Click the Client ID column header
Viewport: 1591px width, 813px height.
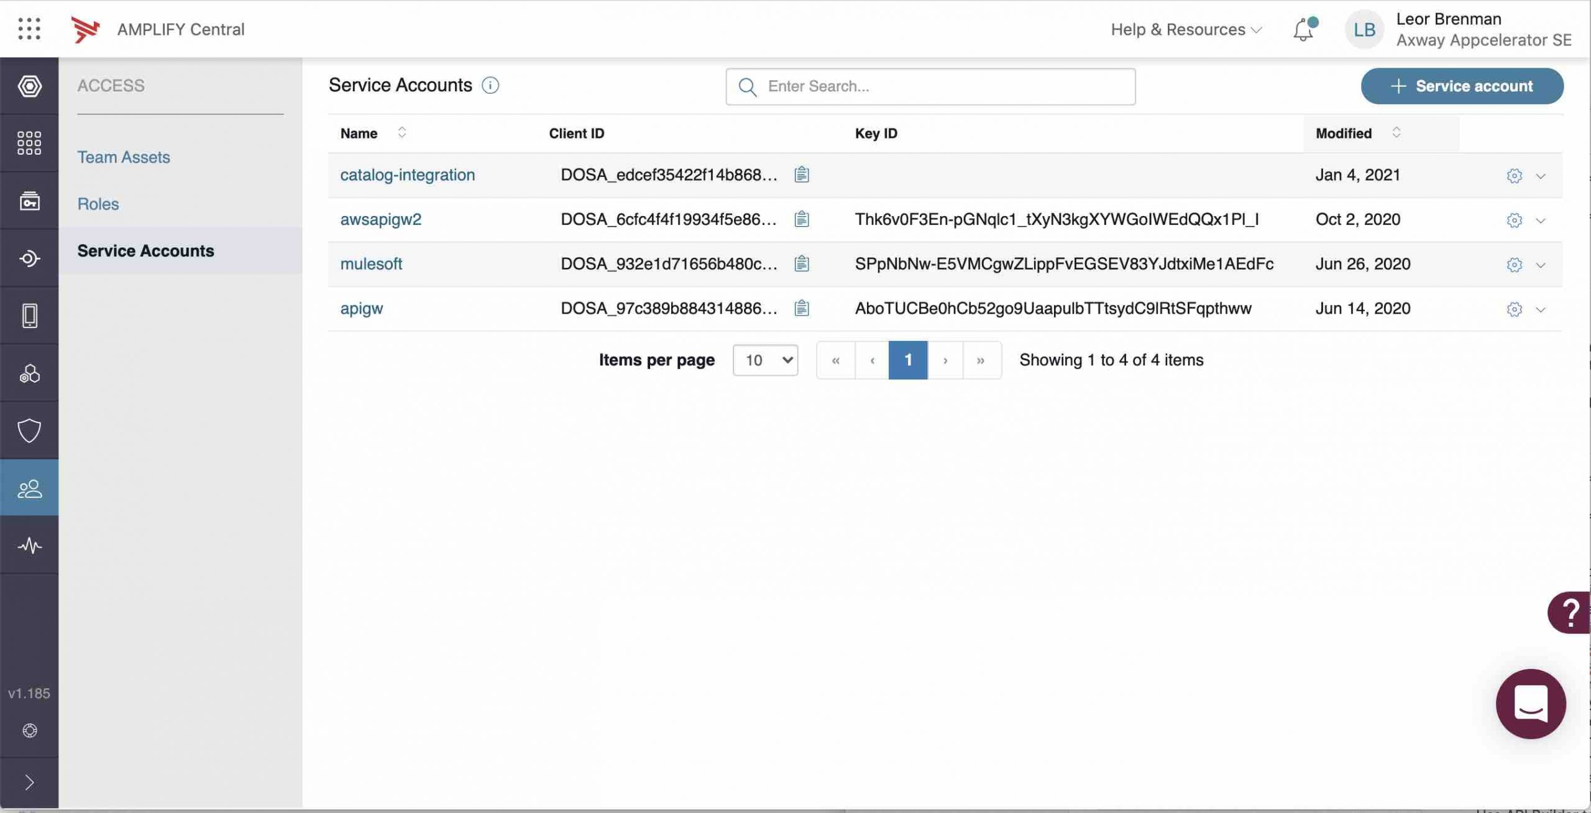tap(576, 133)
